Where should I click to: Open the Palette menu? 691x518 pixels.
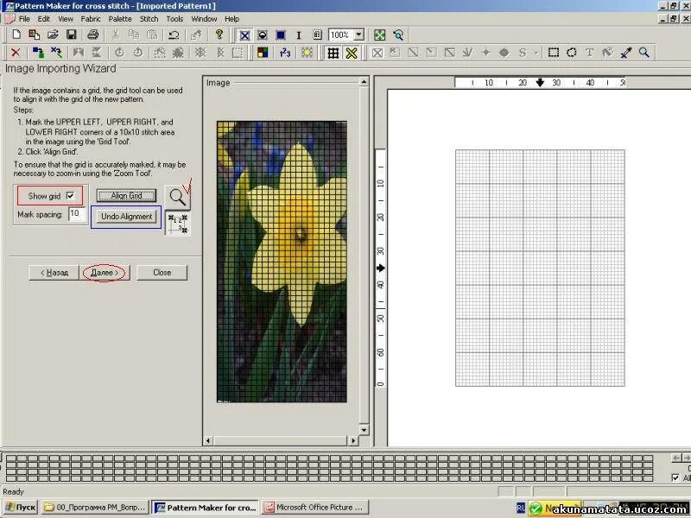[120, 19]
